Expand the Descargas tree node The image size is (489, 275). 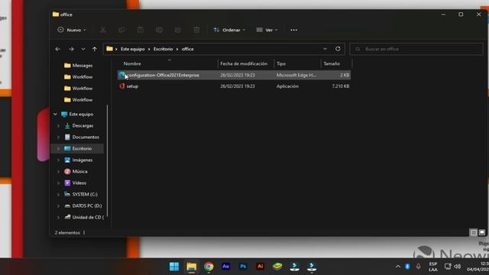58,126
